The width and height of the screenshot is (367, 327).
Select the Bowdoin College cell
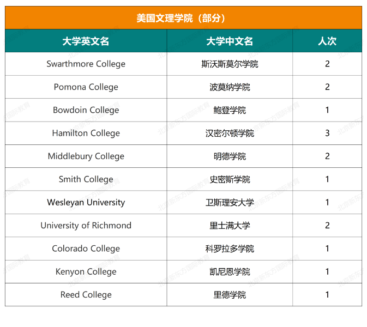(86, 110)
